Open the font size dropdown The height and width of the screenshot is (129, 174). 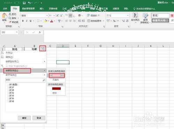(x=54, y=16)
